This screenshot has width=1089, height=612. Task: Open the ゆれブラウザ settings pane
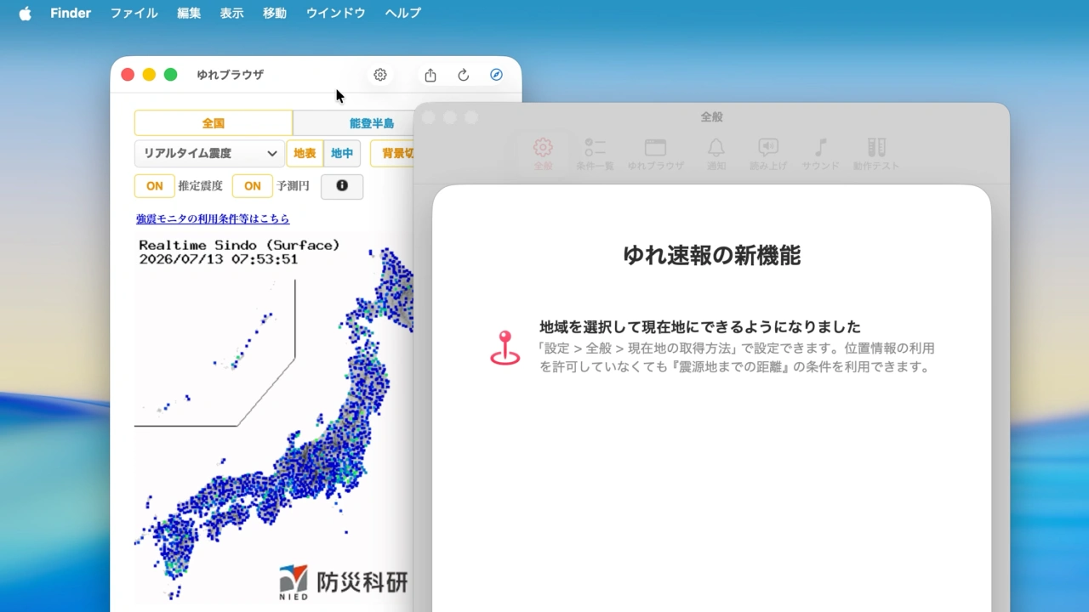(x=655, y=153)
